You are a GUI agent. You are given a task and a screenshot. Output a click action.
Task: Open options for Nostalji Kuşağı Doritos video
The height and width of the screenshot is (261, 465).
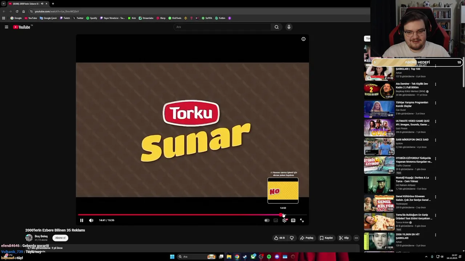(x=436, y=178)
